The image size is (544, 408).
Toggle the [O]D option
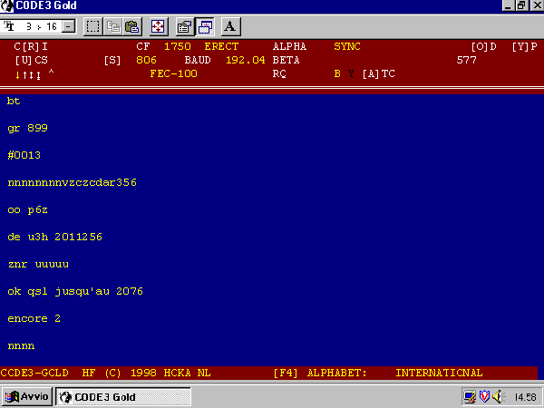(x=483, y=45)
